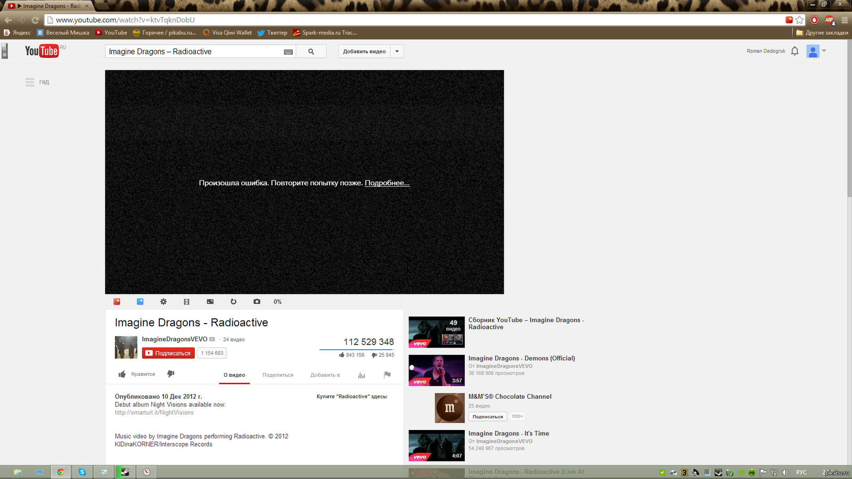The height and width of the screenshot is (479, 852).
Task: Subscribe to M&M'S Chocolate Channel
Action: click(488, 417)
